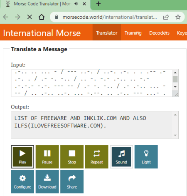Open a new browser tab

coord(98,4)
